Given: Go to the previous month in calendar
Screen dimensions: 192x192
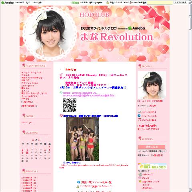Looking at the screenshot, I should [33, 140].
